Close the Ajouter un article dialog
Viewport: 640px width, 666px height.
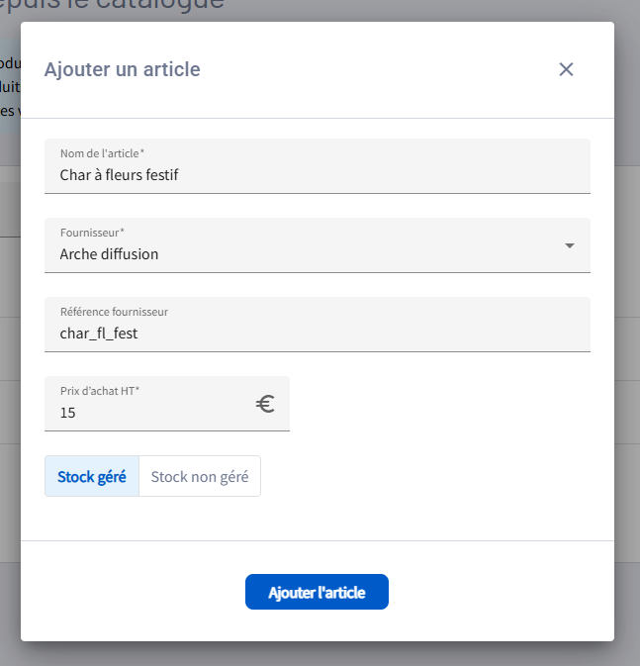click(x=566, y=69)
